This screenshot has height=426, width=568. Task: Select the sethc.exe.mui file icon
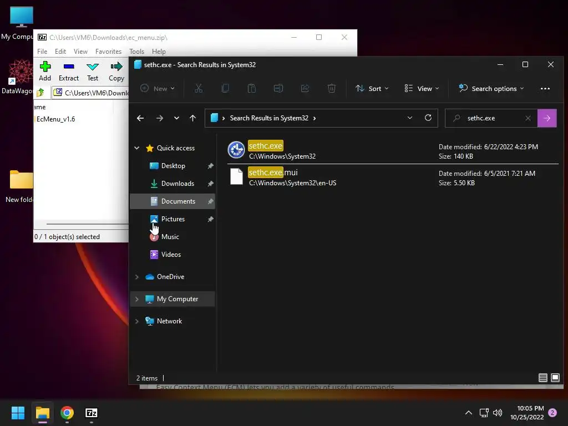click(236, 177)
